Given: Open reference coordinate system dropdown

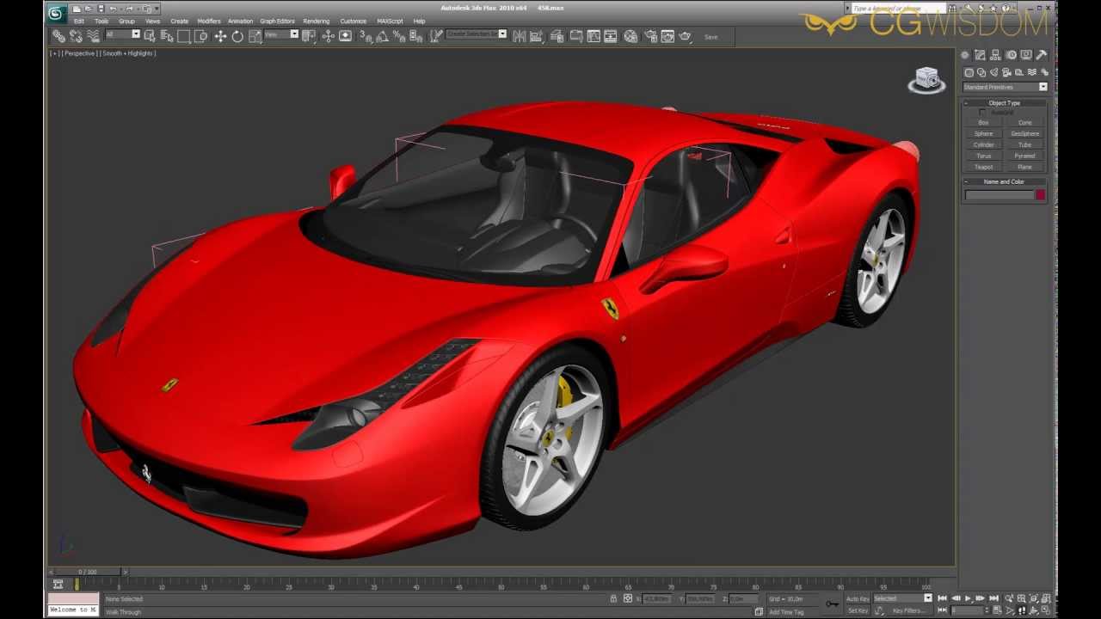Looking at the screenshot, I should [x=281, y=34].
